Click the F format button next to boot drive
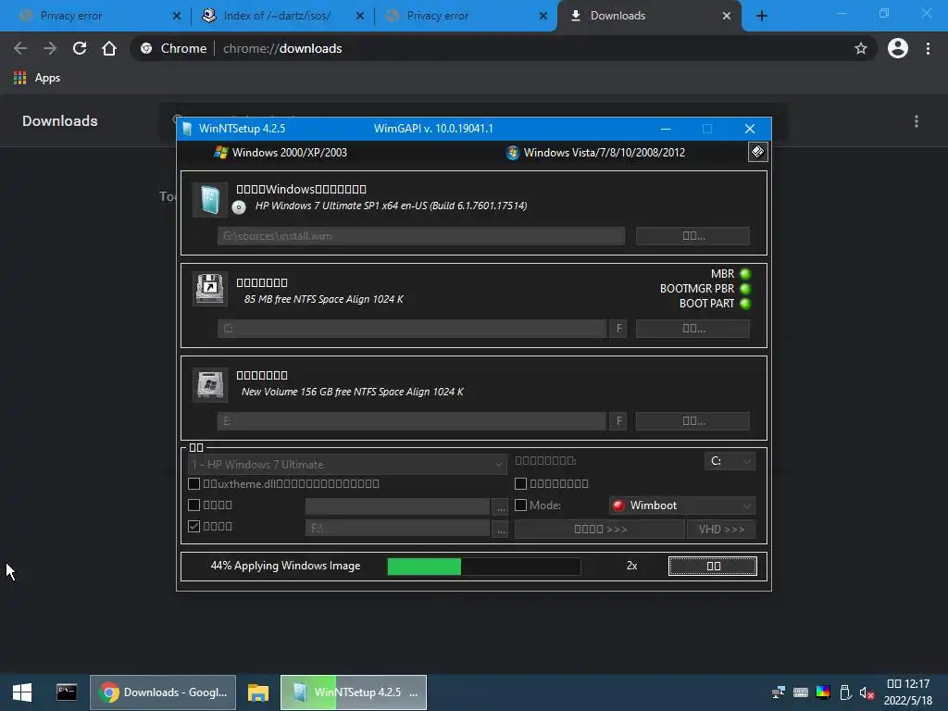The width and height of the screenshot is (948, 711). point(618,329)
